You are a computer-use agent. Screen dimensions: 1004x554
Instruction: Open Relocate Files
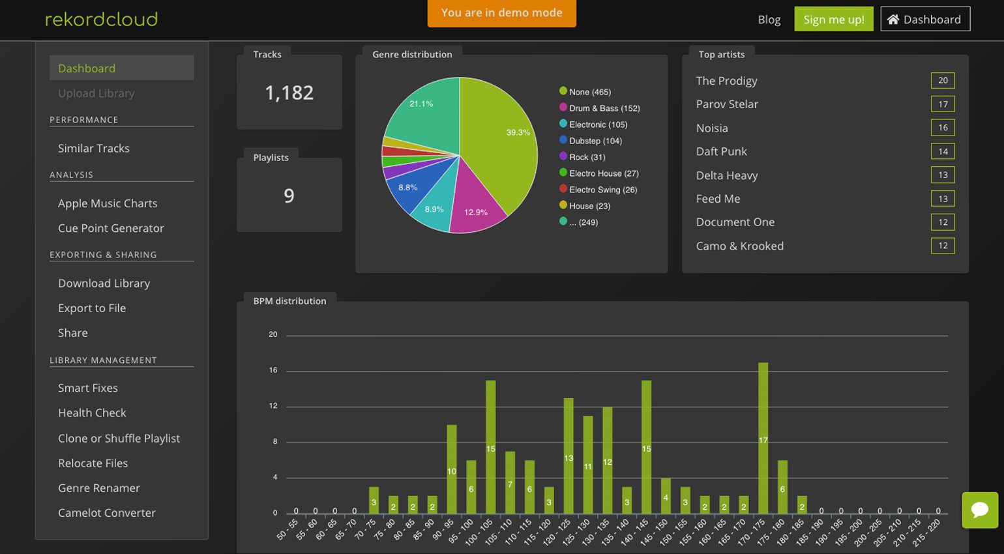[93, 463]
